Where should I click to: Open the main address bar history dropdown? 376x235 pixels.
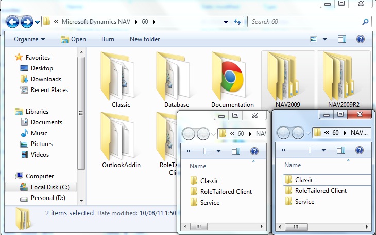click(x=226, y=22)
